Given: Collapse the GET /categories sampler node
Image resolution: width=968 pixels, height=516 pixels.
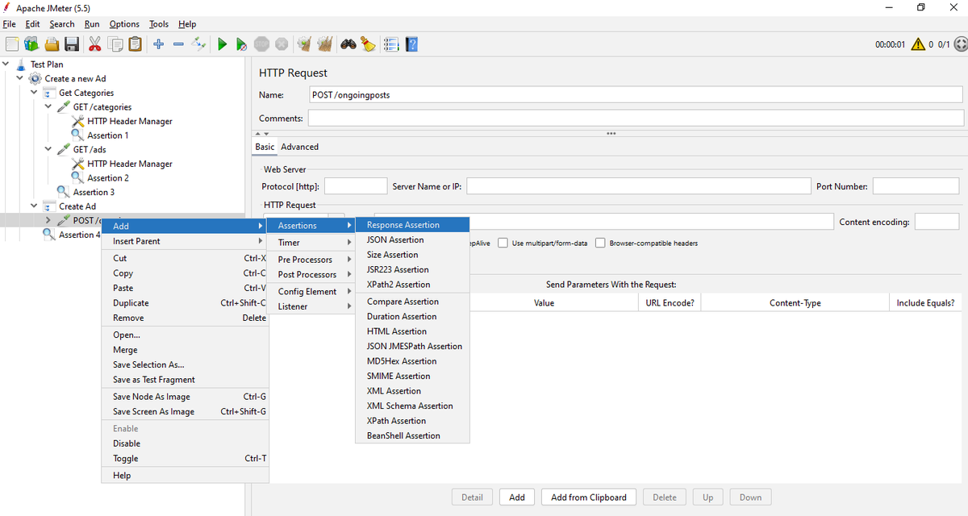Looking at the screenshot, I should point(48,106).
